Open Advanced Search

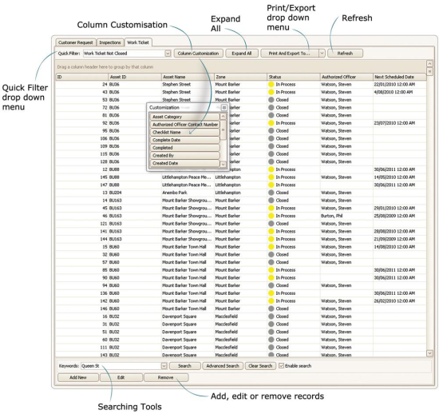coord(223,366)
